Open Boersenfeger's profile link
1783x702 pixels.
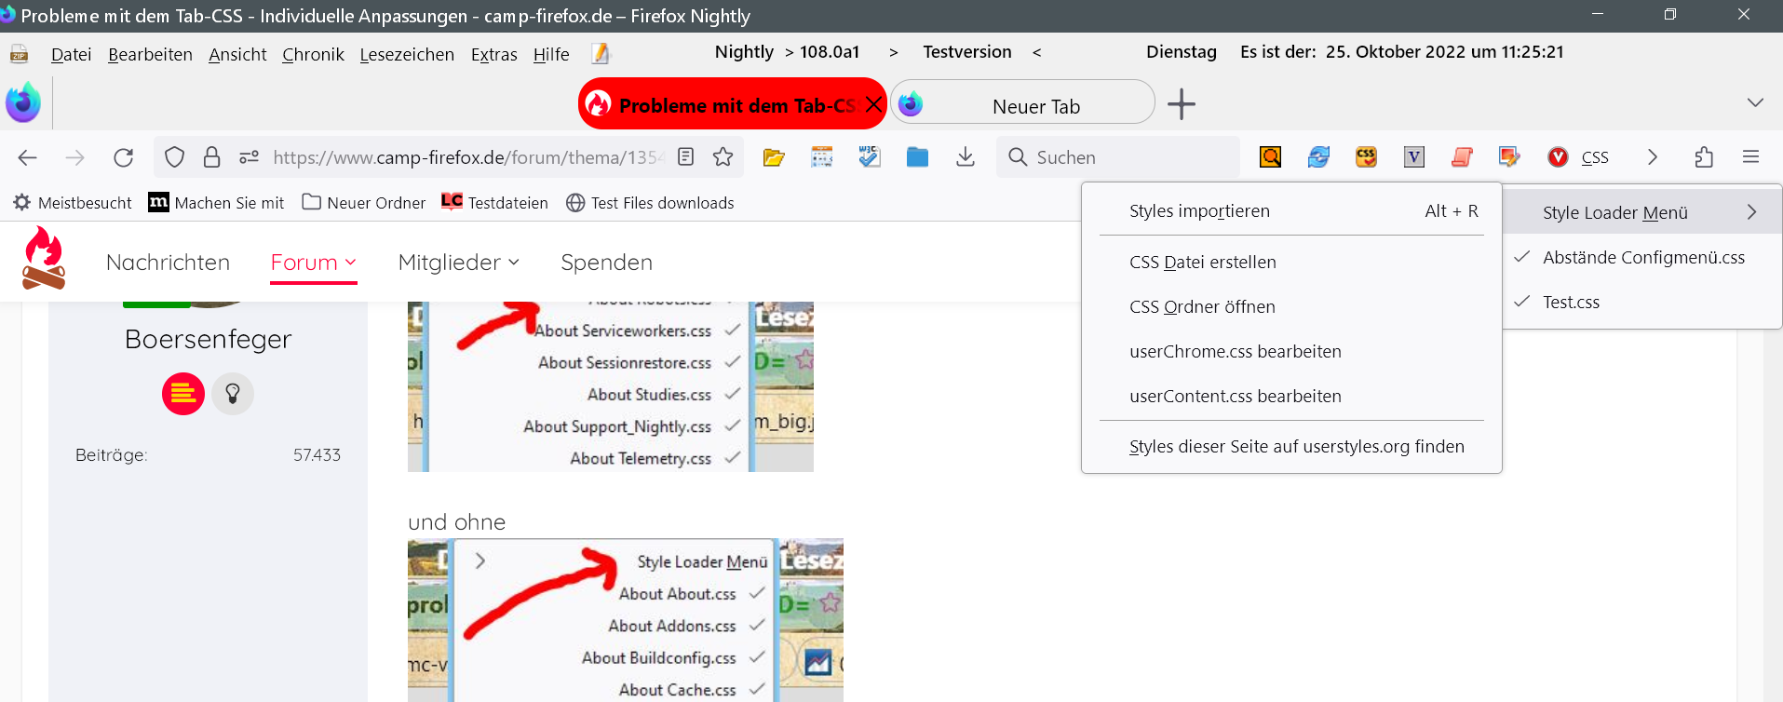[209, 339]
